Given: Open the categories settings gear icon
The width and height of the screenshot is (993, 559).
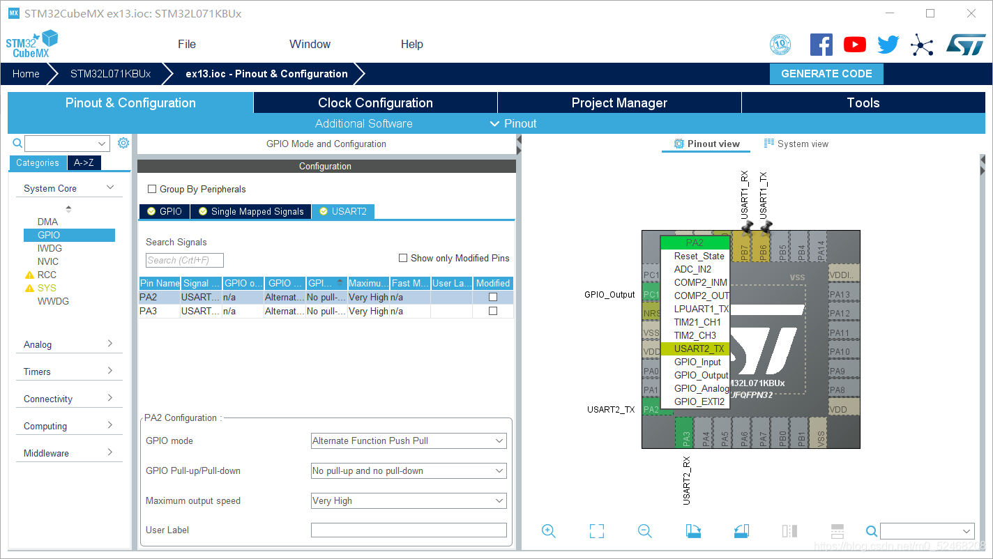Looking at the screenshot, I should (x=123, y=143).
